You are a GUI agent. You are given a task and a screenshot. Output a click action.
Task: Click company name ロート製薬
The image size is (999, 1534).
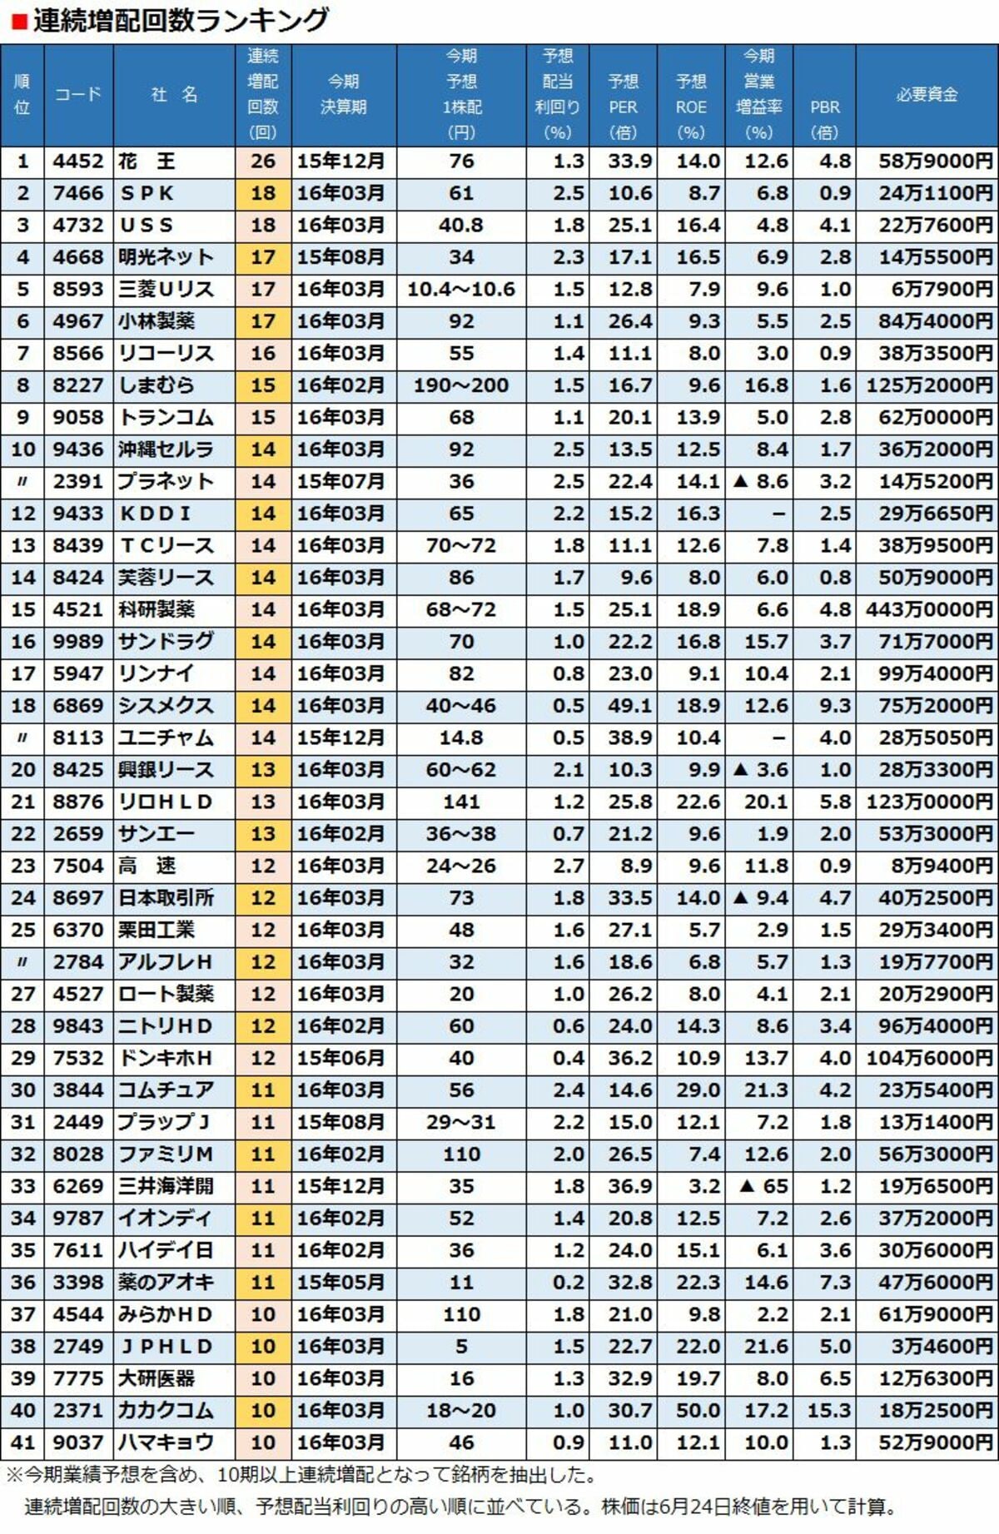click(166, 995)
